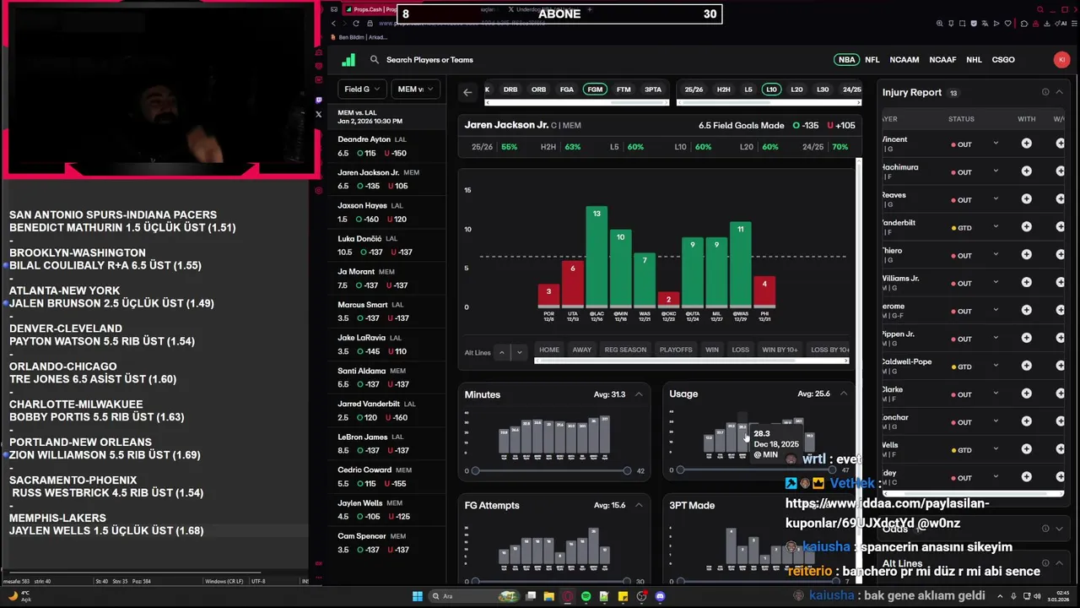Select the 3PTA stat filter
The image size is (1080, 608).
click(653, 90)
